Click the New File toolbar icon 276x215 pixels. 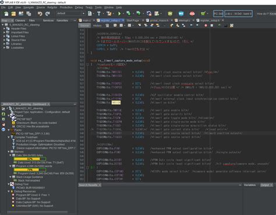pos(6,13)
